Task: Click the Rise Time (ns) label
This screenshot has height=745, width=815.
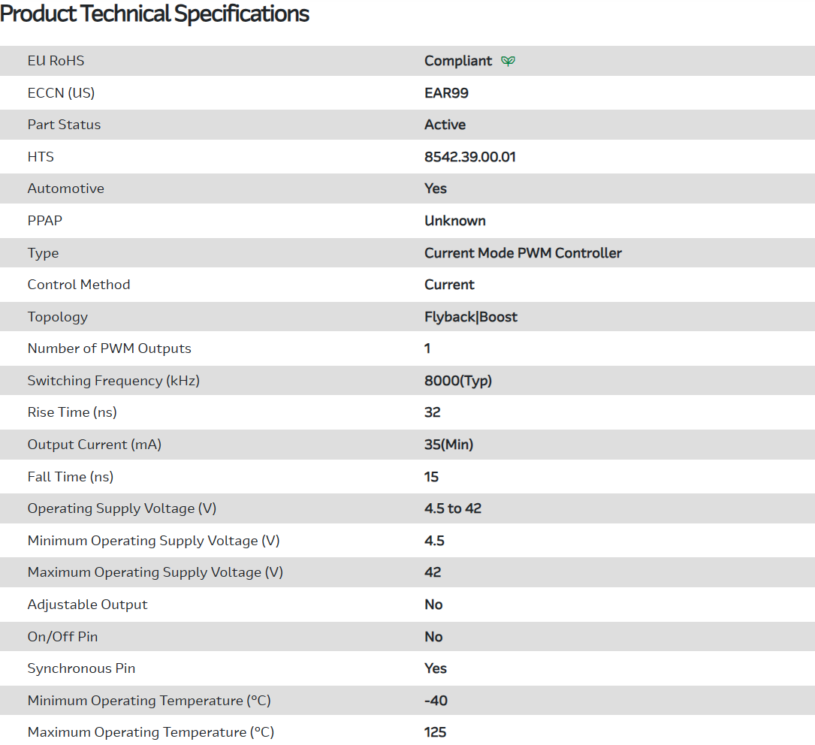Action: pyautogui.click(x=72, y=412)
